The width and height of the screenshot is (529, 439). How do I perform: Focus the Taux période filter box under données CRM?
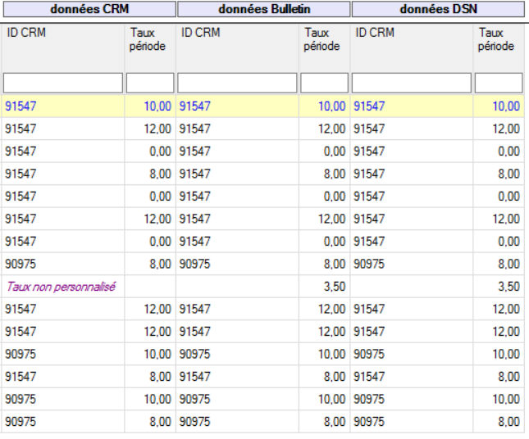pos(150,83)
